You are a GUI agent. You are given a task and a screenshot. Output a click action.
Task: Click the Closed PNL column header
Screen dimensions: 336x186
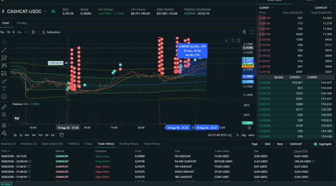[x=301, y=151]
